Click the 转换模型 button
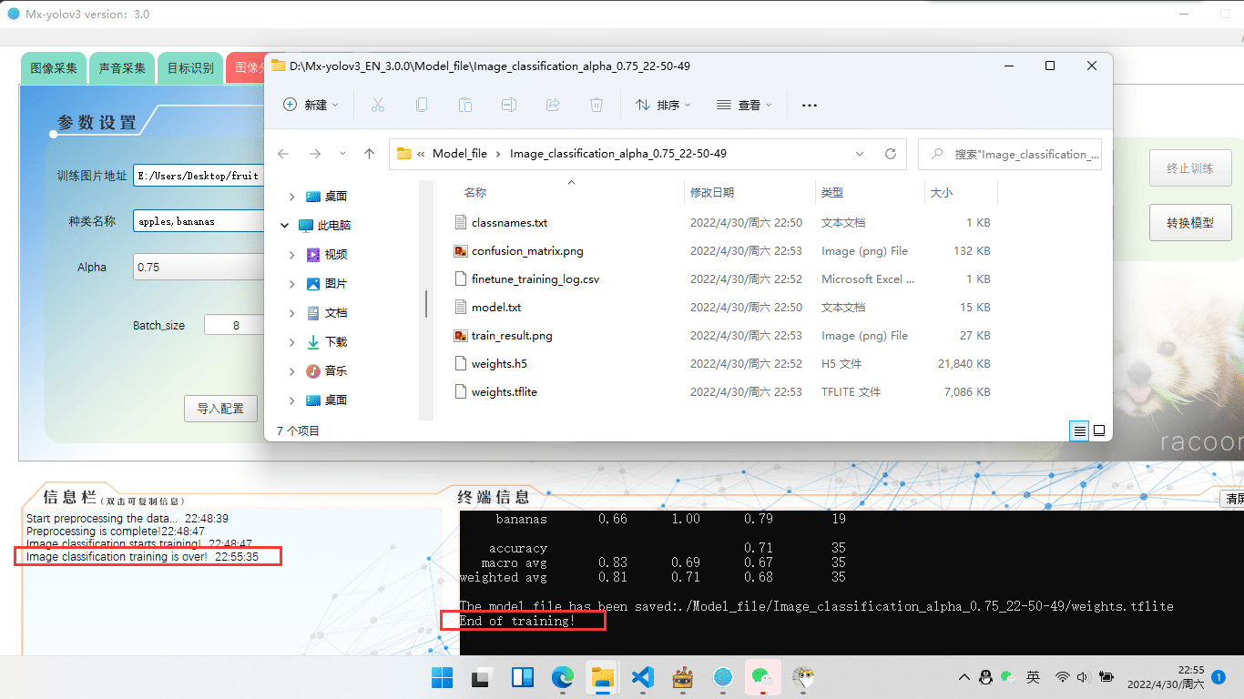This screenshot has width=1244, height=699. [x=1189, y=222]
